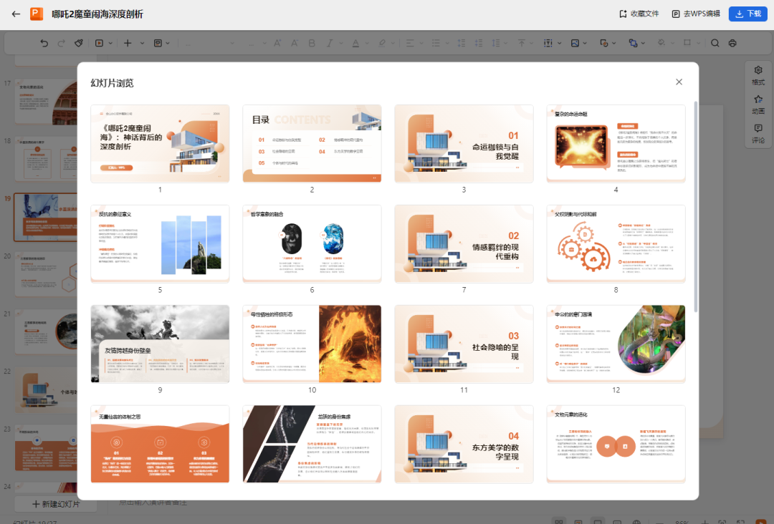Close the 幻灯片浏览 dialog
Screen dimensions: 774x524
click(x=679, y=82)
